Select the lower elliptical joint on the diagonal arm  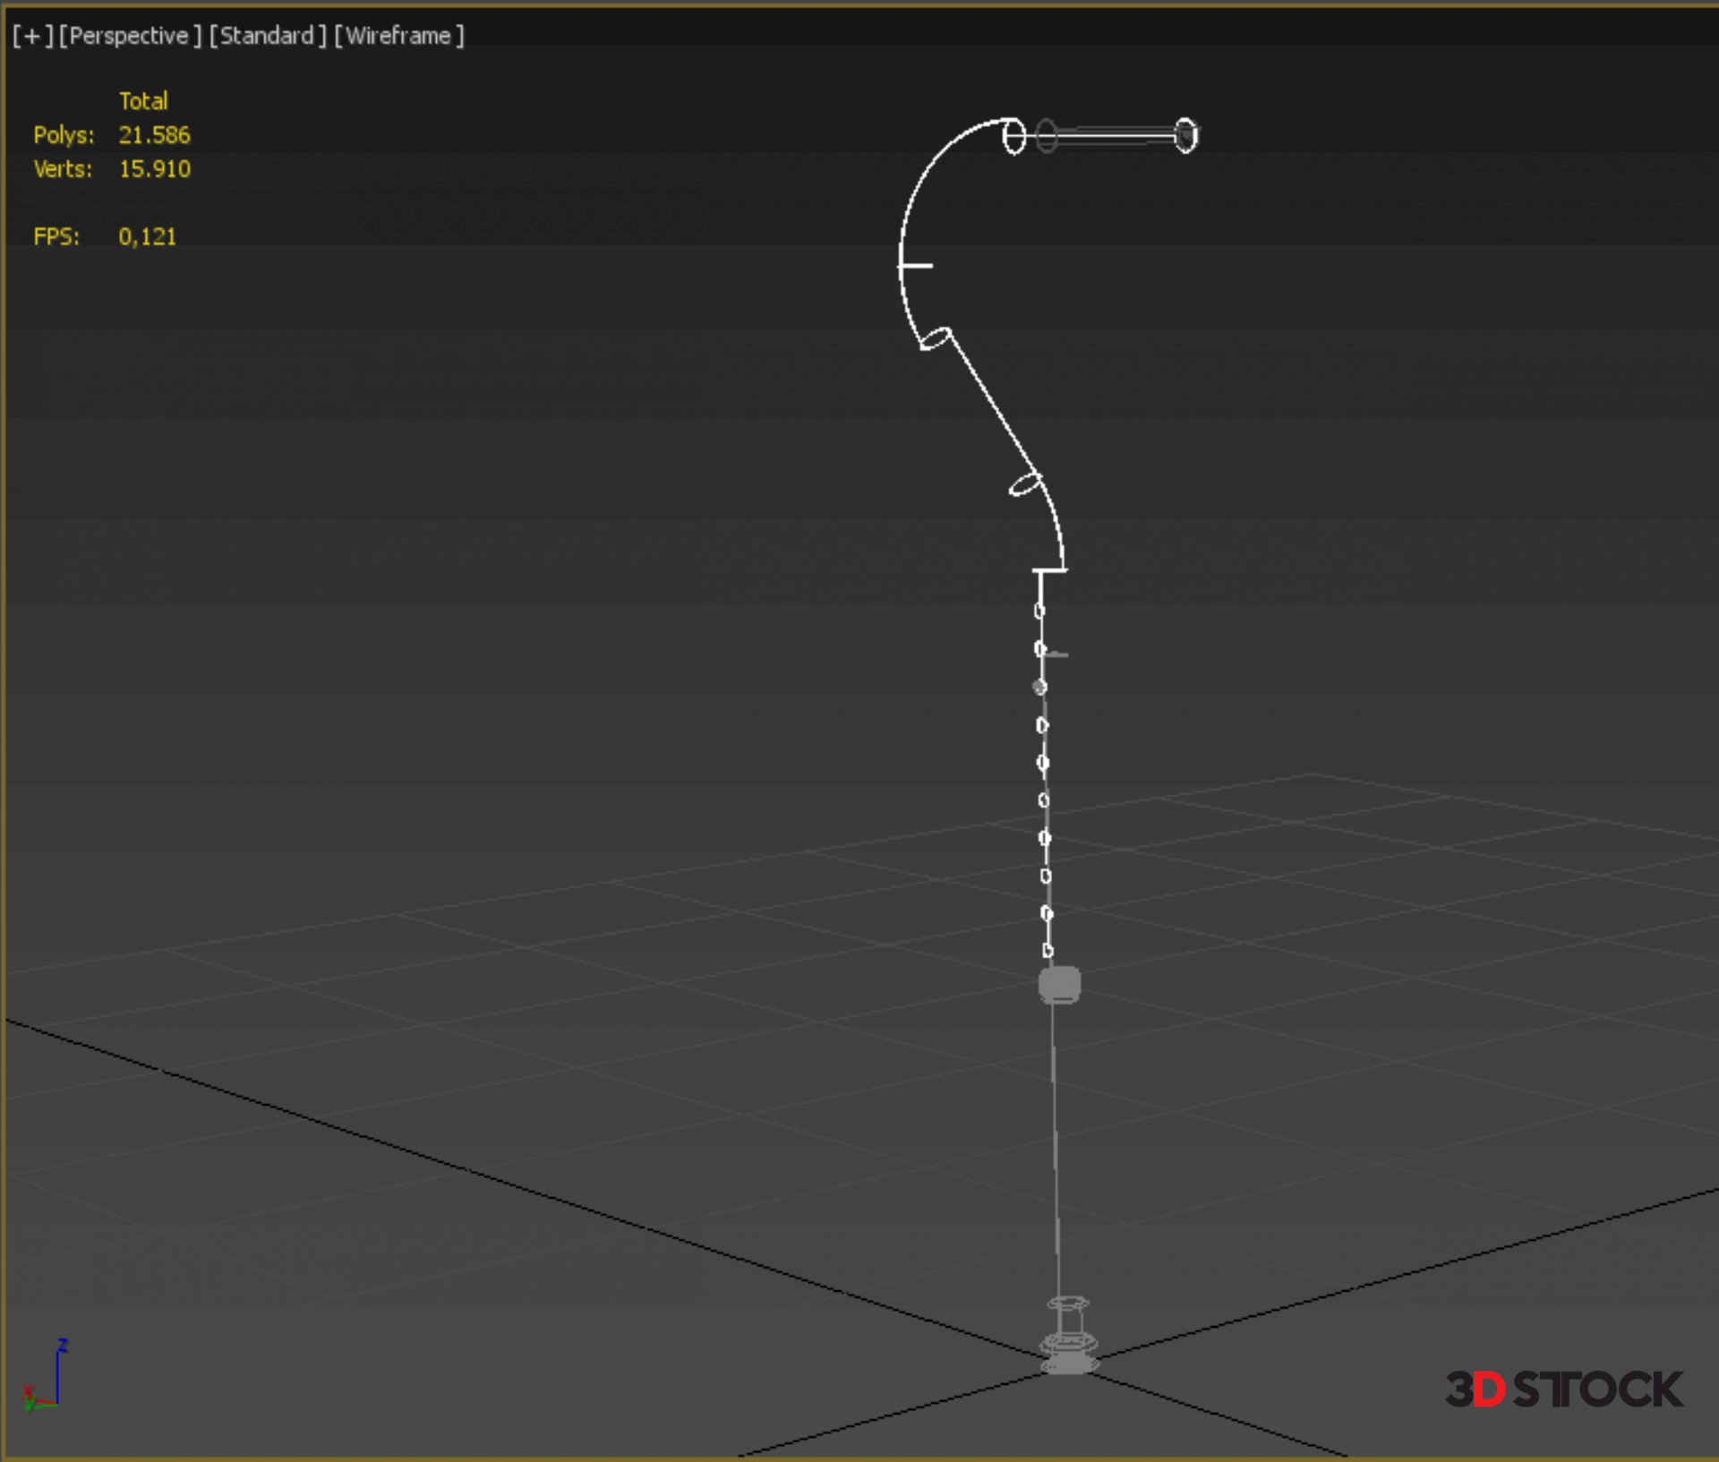coord(1024,484)
